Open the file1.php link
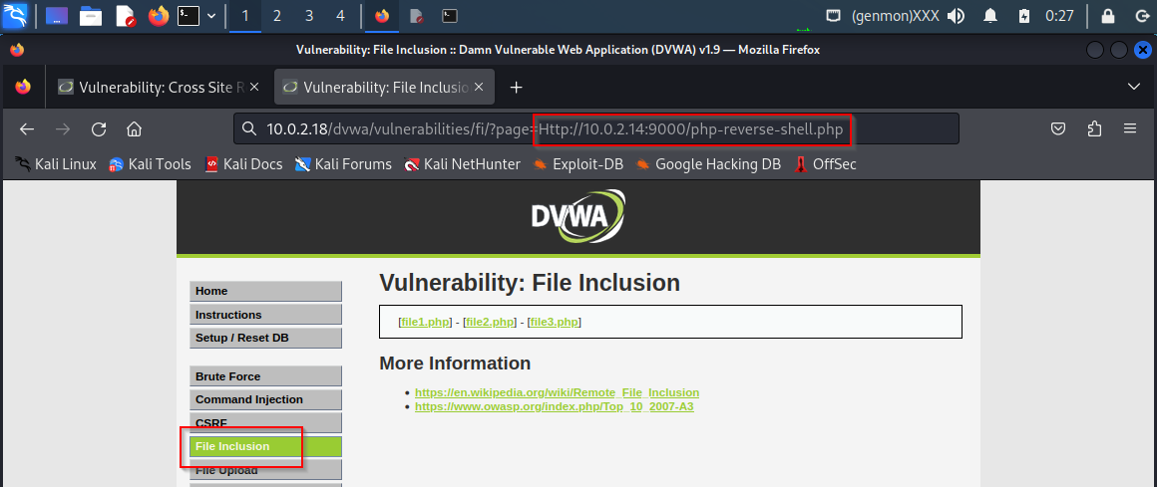1157x487 pixels. (x=425, y=322)
